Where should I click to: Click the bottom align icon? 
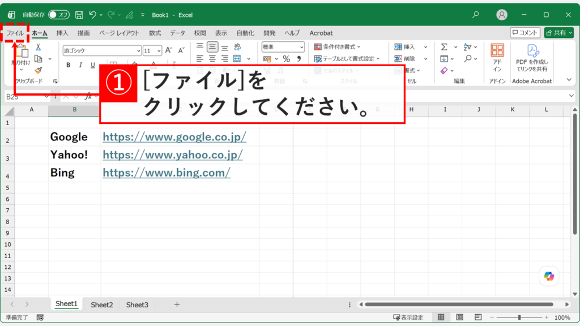(224, 48)
